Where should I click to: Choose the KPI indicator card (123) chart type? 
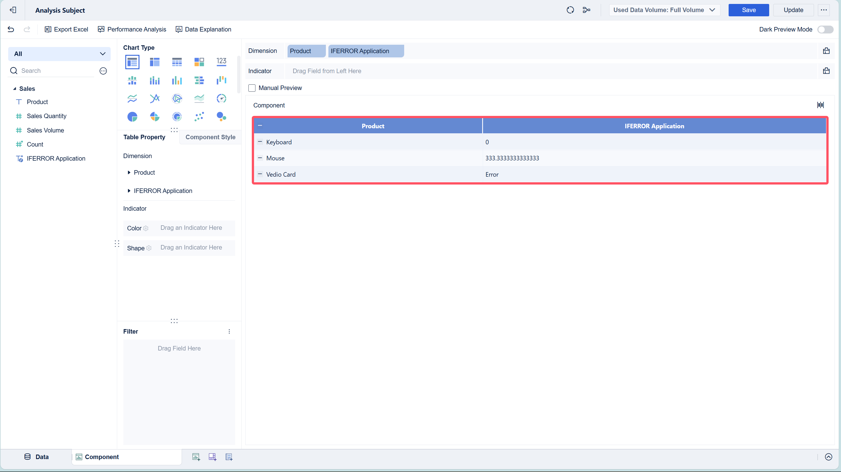pyautogui.click(x=221, y=62)
